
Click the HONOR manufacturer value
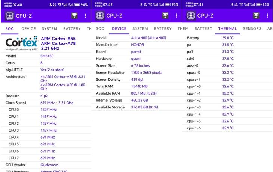pos(138,45)
